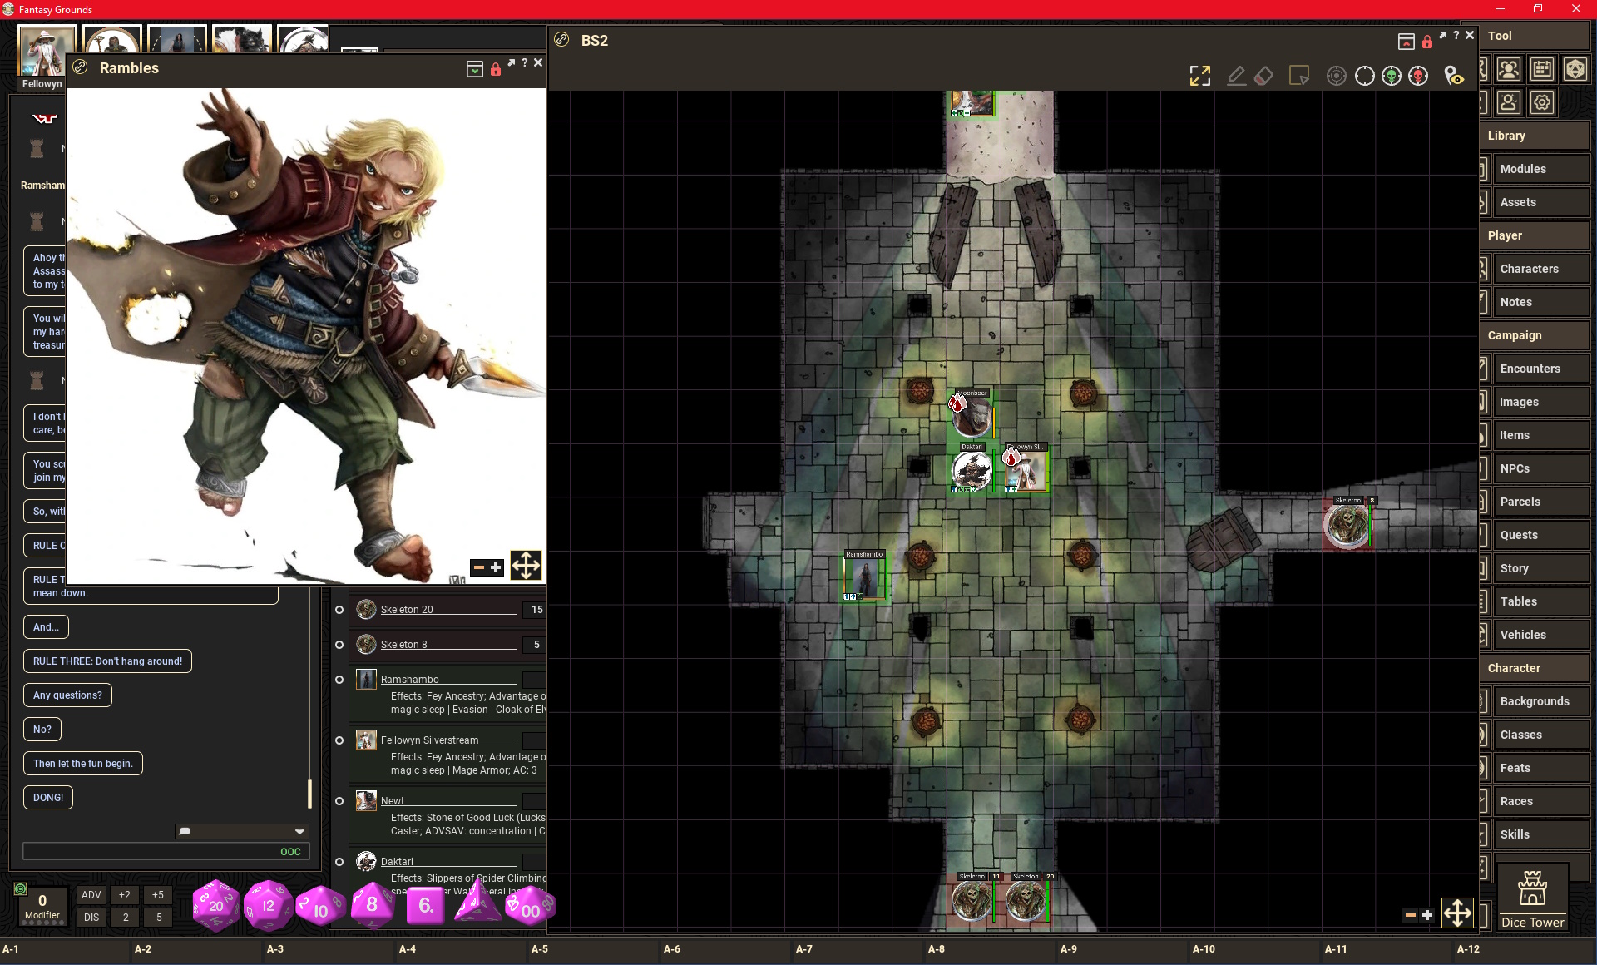The height and width of the screenshot is (965, 1597).
Task: Click the green skull target icon
Action: tap(1392, 76)
